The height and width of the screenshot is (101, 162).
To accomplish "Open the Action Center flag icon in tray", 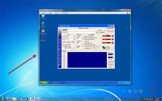I will 145,99.
